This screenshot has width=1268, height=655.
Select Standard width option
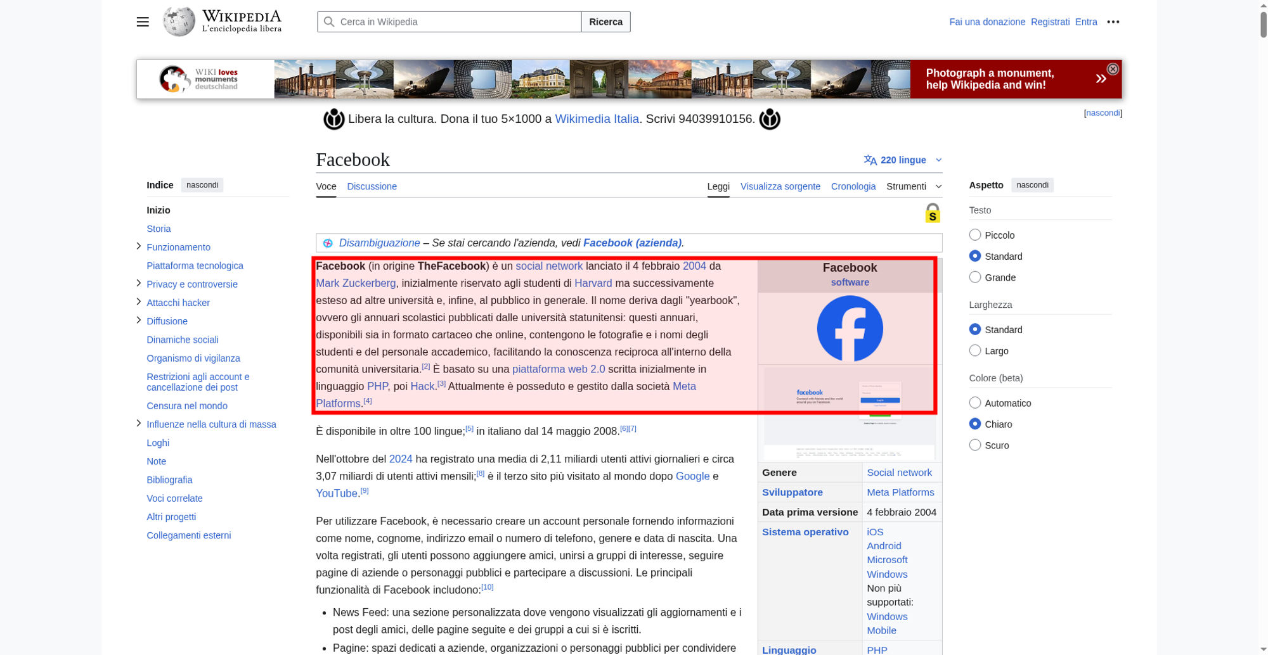coord(975,329)
